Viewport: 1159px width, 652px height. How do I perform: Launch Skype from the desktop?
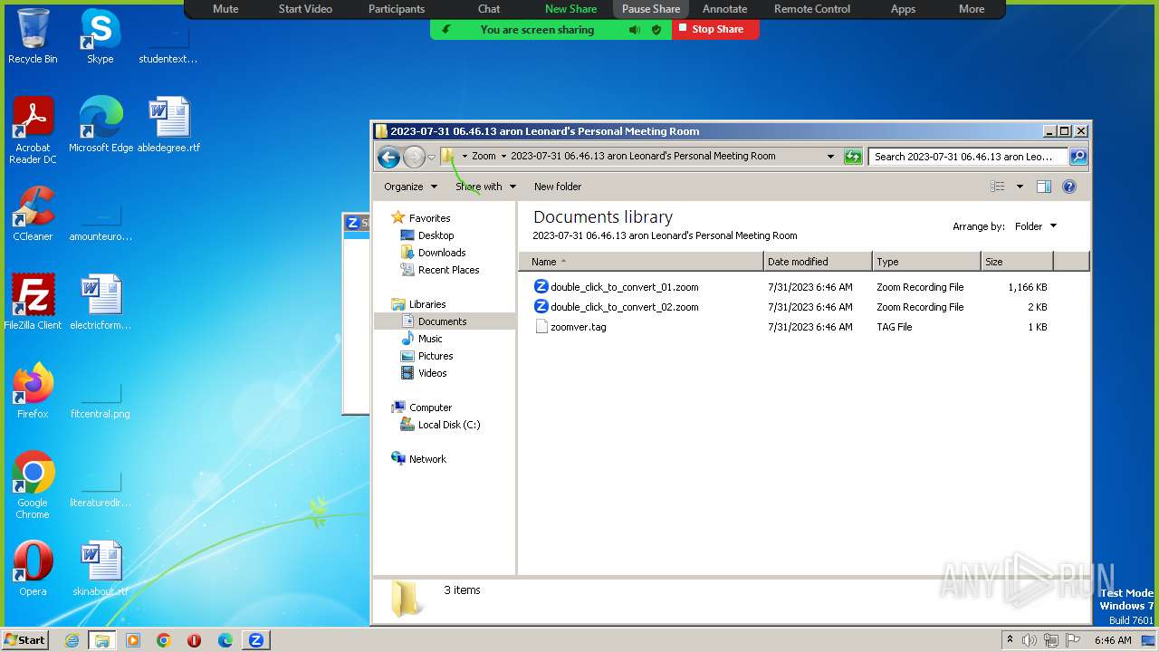click(x=100, y=36)
